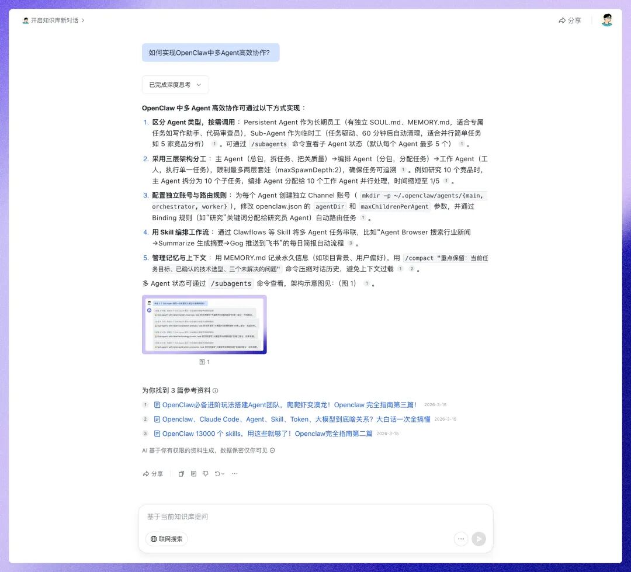
Task: Click the more options ellipsis below the answer
Action: [234, 473]
